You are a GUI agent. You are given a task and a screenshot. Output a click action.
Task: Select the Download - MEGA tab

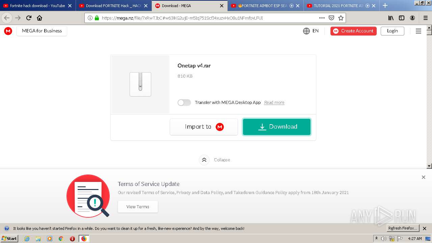[x=189, y=6]
